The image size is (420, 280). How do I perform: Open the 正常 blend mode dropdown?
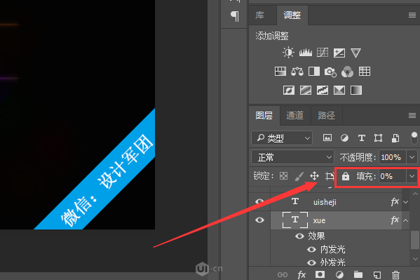292,157
